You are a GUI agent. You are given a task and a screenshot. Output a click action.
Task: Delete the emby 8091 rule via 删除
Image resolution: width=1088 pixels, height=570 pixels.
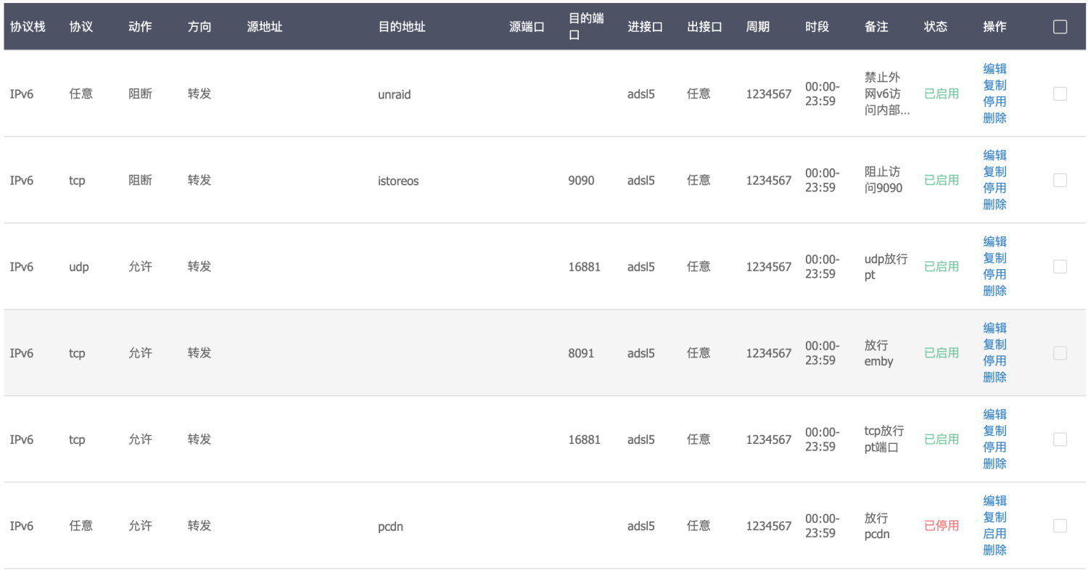pos(994,377)
